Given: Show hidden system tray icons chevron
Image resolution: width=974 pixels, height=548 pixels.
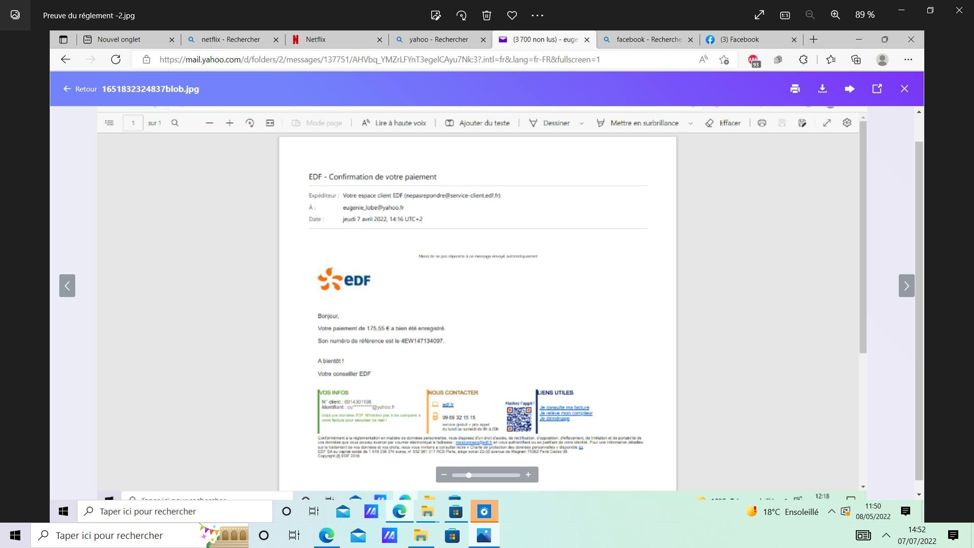Looking at the screenshot, I should click(x=886, y=535).
